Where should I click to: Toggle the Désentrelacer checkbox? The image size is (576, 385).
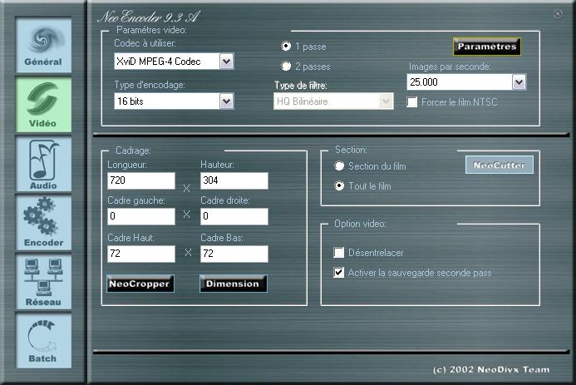(339, 253)
